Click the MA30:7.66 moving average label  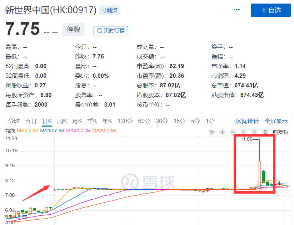104,131
